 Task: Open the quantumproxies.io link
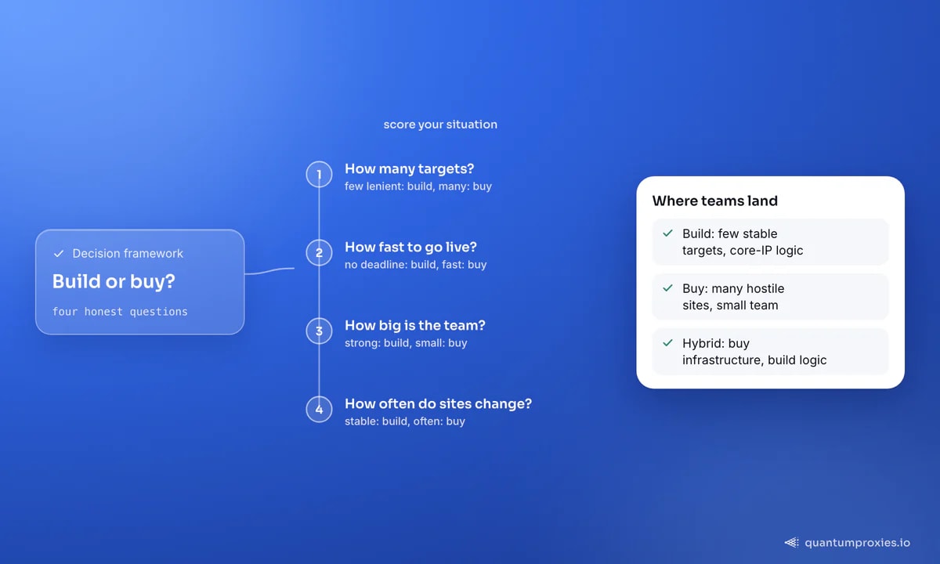point(857,542)
